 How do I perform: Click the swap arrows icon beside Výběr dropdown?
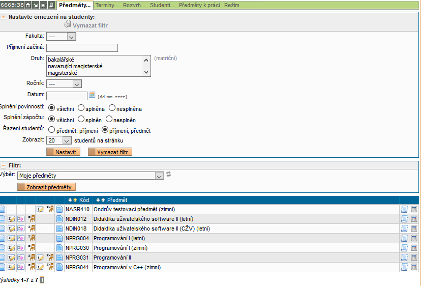click(x=169, y=175)
